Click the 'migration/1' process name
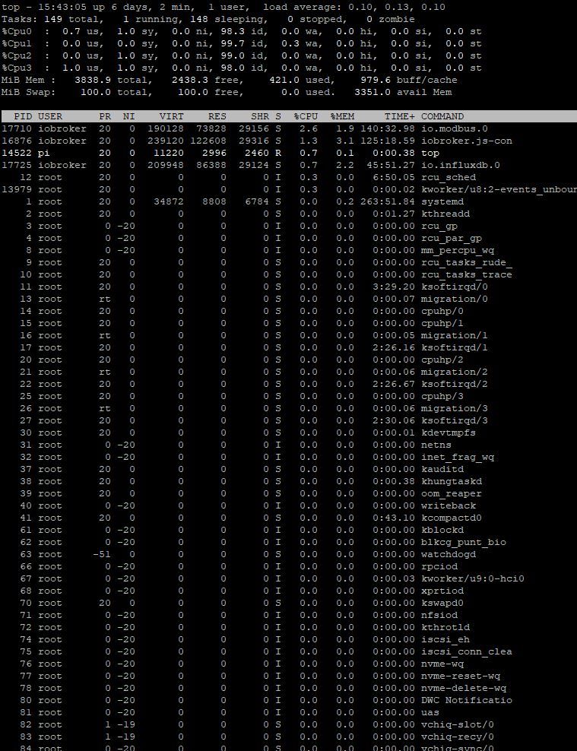Screen dimensions: 577x751 click(x=455, y=335)
